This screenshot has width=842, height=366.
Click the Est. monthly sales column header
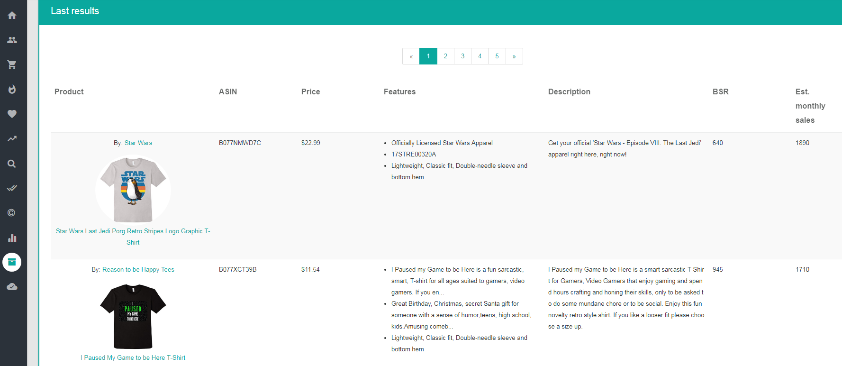[810, 106]
